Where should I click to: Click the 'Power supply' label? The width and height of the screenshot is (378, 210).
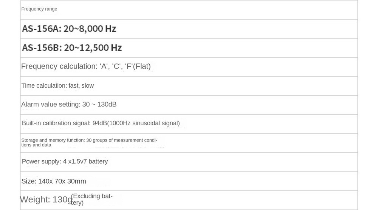point(41,161)
